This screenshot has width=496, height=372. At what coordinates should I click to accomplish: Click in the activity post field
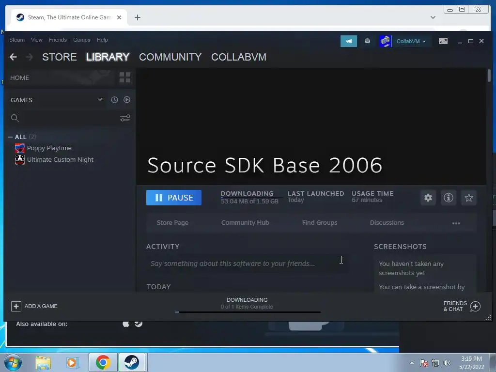(247, 263)
